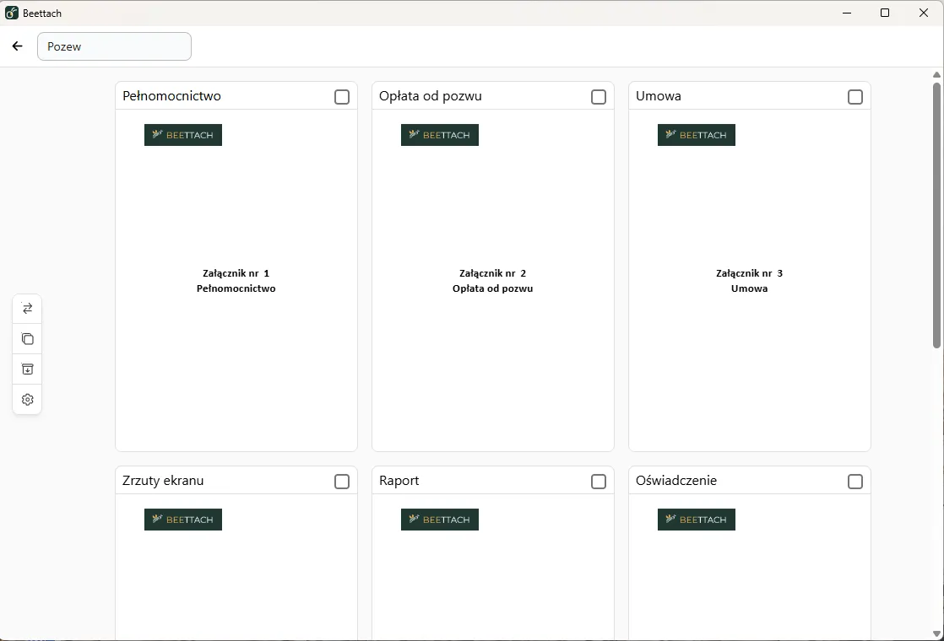
Task: Click the Pozew name input field
Action: click(x=114, y=46)
